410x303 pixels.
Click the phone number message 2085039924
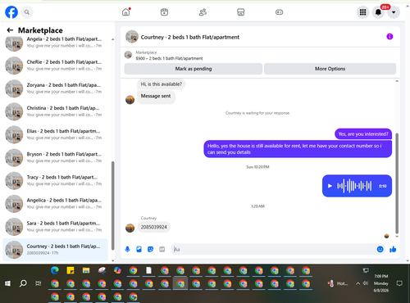point(153,227)
